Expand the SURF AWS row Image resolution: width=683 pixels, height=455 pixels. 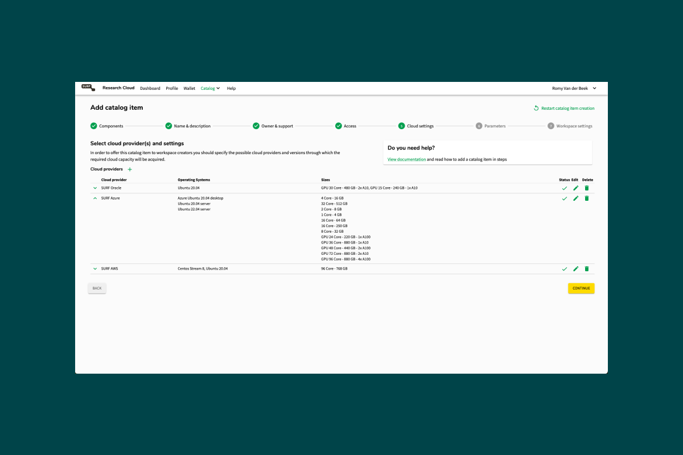[95, 268]
